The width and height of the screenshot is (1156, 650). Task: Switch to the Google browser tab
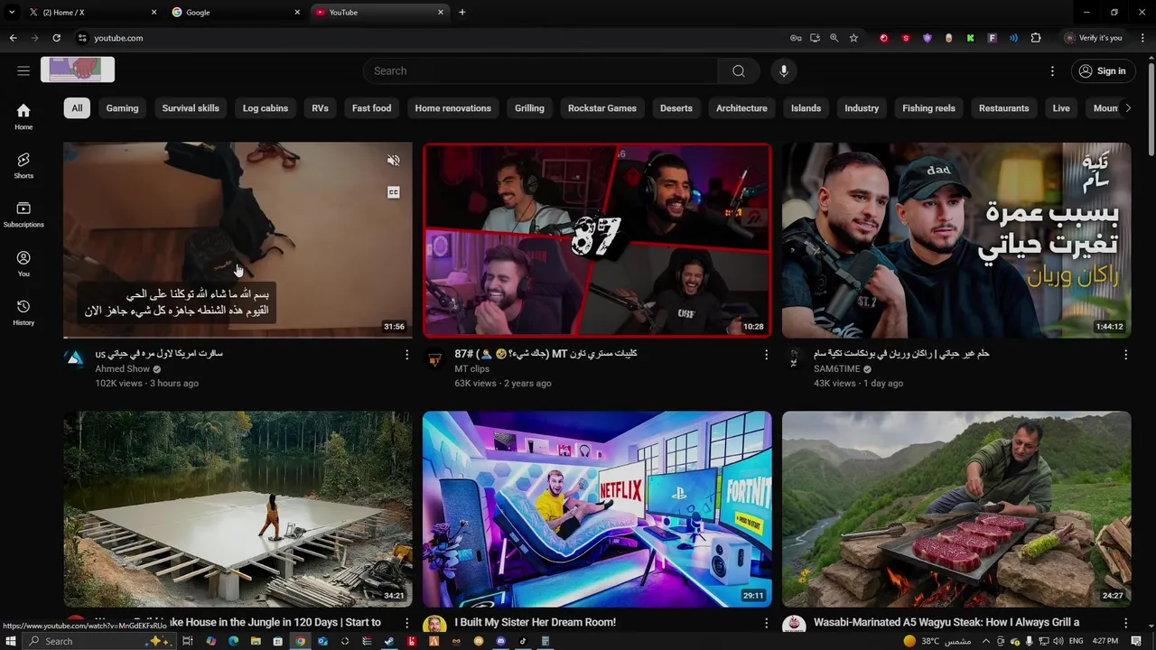(235, 13)
